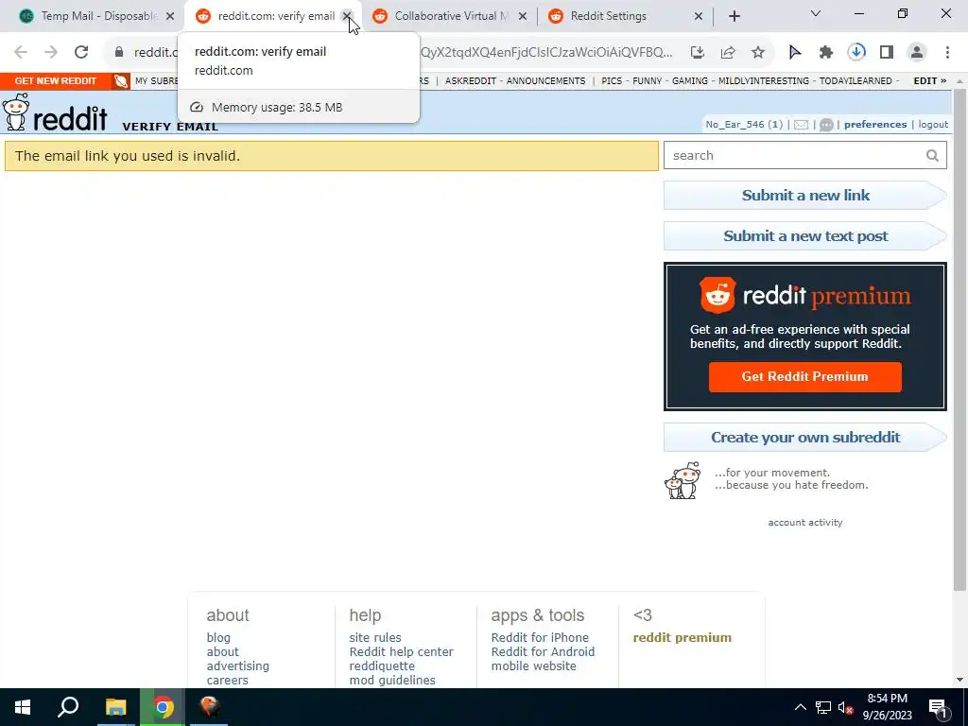968x726 pixels.
Task: Reload the page with the refresh icon
Action: [x=81, y=53]
